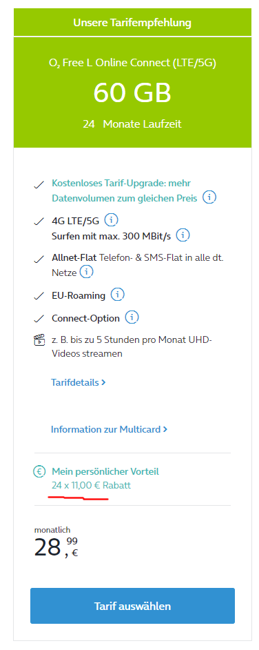The image size is (259, 650).
Task: Click the Unsere Tarifempfehlung banner
Action: pyautogui.click(x=132, y=22)
